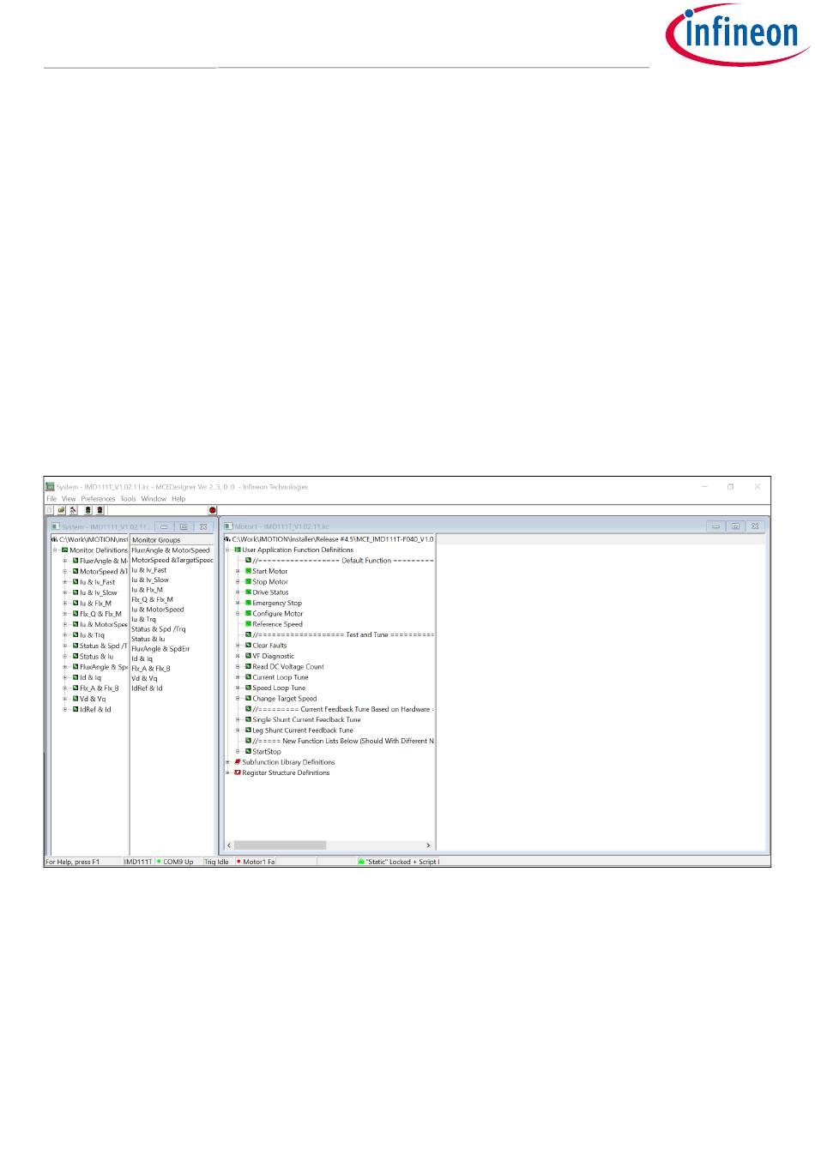
Task: Click the Open file toolbar icon
Action: [x=62, y=510]
